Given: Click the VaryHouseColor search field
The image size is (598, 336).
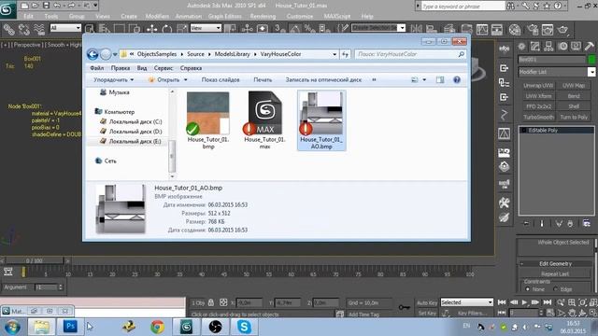Looking at the screenshot, I should click(x=410, y=54).
